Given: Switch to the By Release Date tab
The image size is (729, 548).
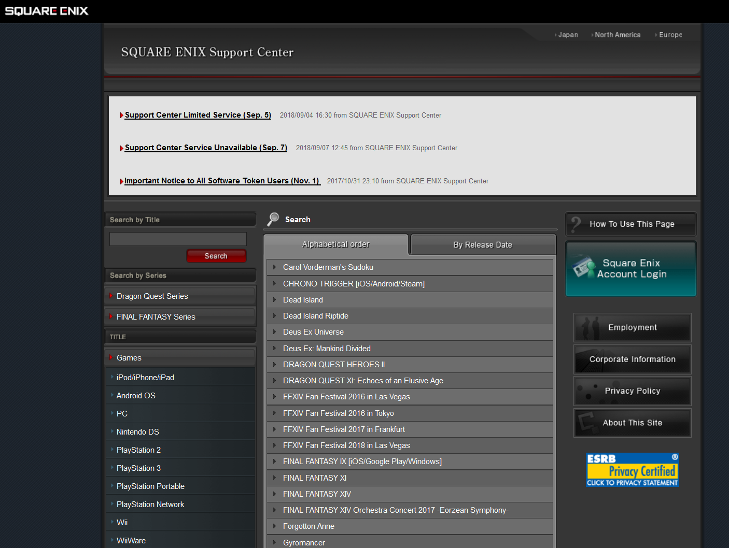Looking at the screenshot, I should (483, 245).
